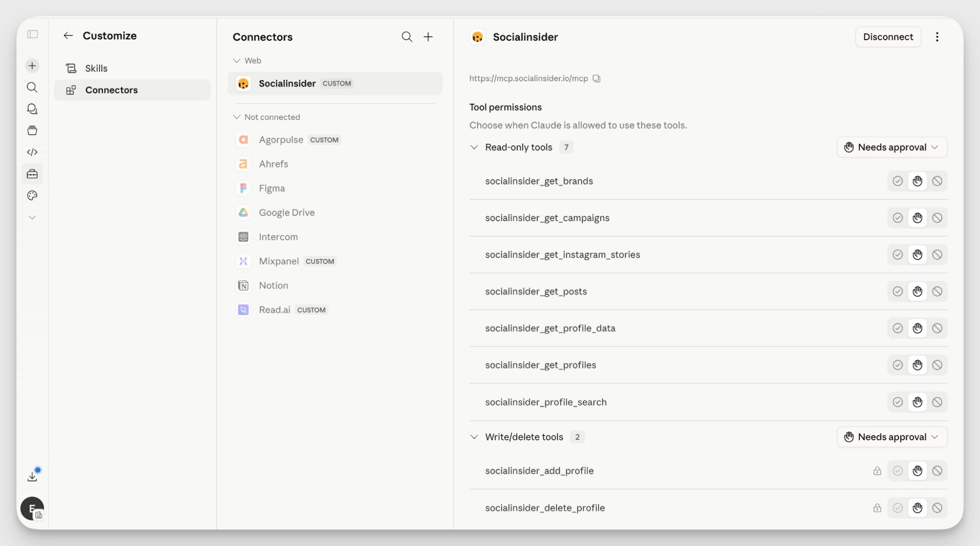The image size is (980, 546).
Task: Toggle the sidebar panel icon
Action: coord(32,34)
